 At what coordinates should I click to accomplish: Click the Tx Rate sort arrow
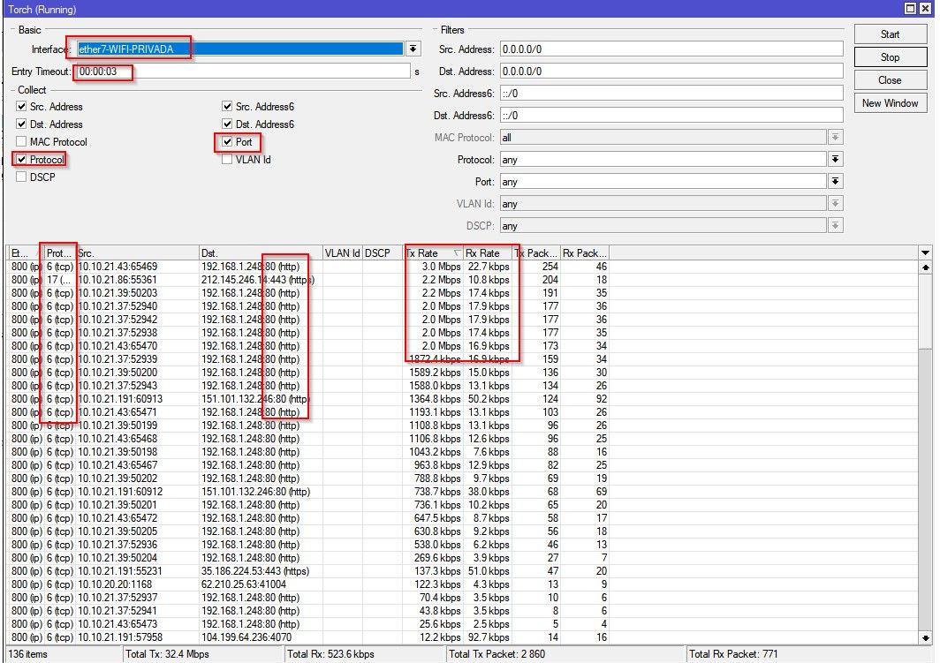458,252
